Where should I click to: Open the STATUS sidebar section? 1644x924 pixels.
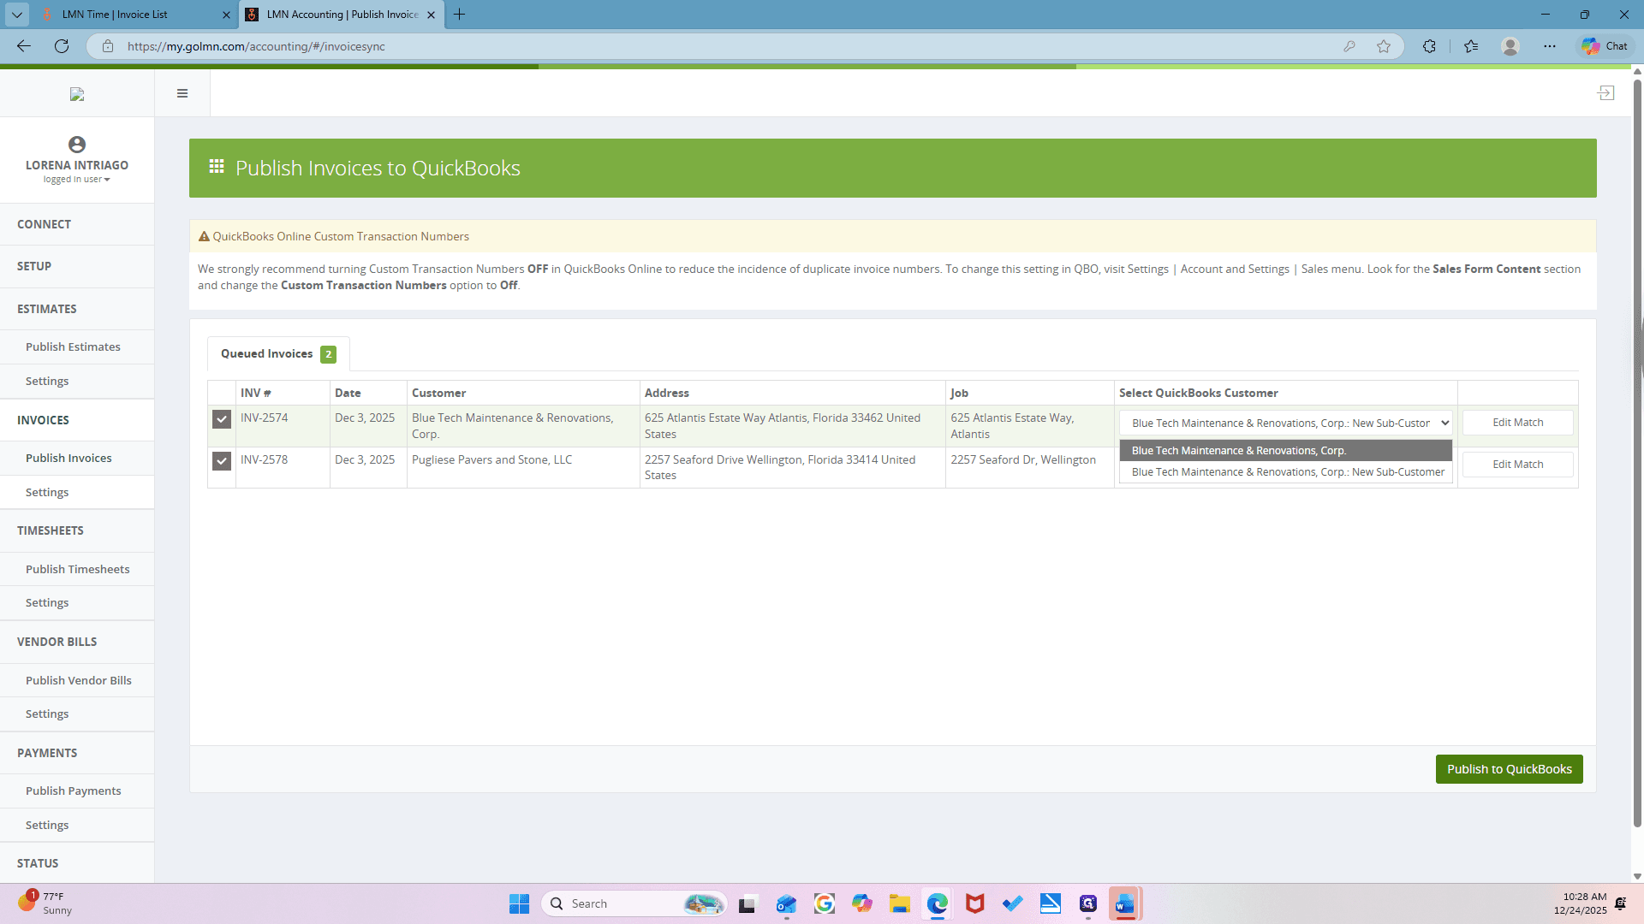(x=77, y=863)
